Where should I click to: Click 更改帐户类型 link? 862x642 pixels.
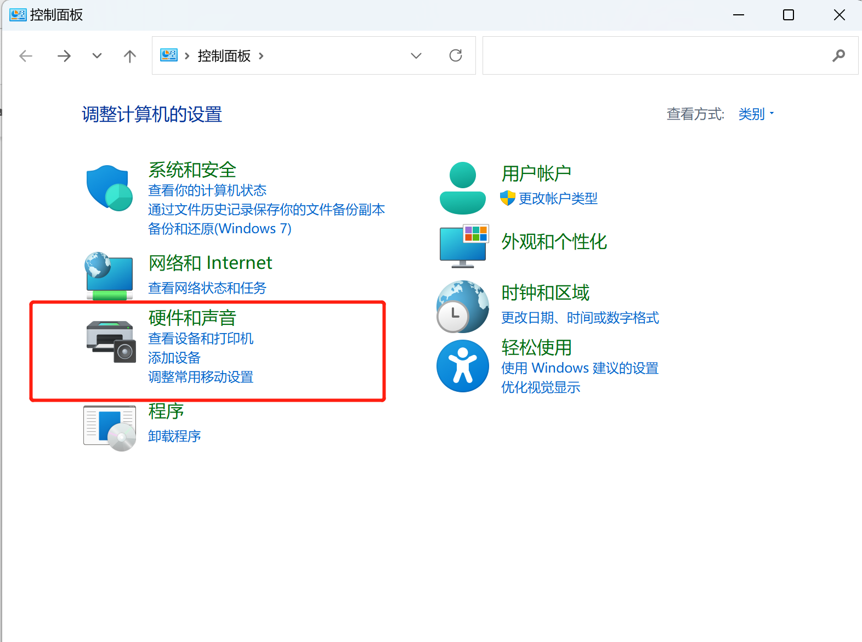coord(558,199)
